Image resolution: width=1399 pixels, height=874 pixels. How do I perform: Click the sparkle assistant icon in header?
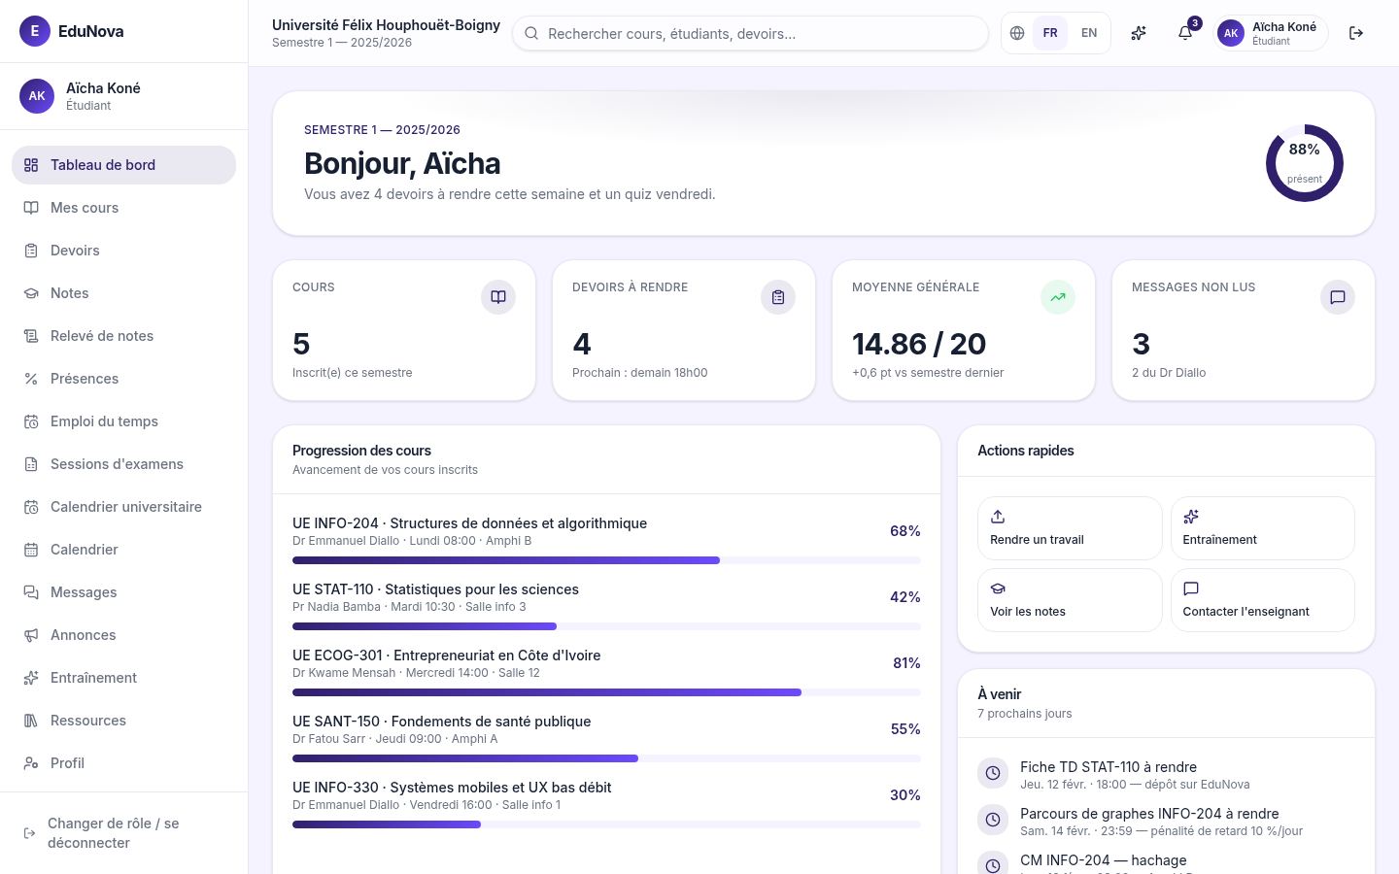tap(1139, 33)
